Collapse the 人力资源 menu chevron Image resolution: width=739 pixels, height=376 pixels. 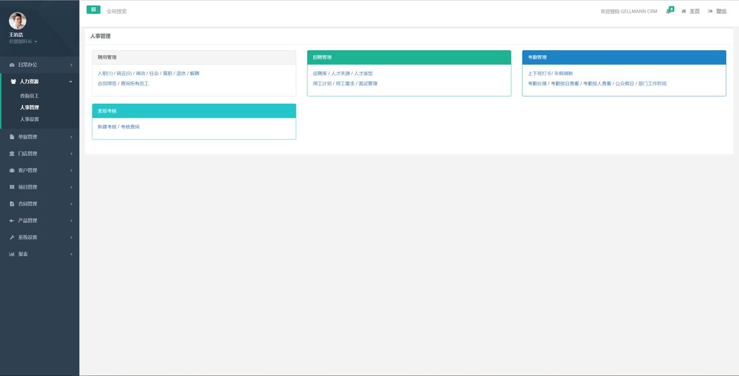point(71,82)
